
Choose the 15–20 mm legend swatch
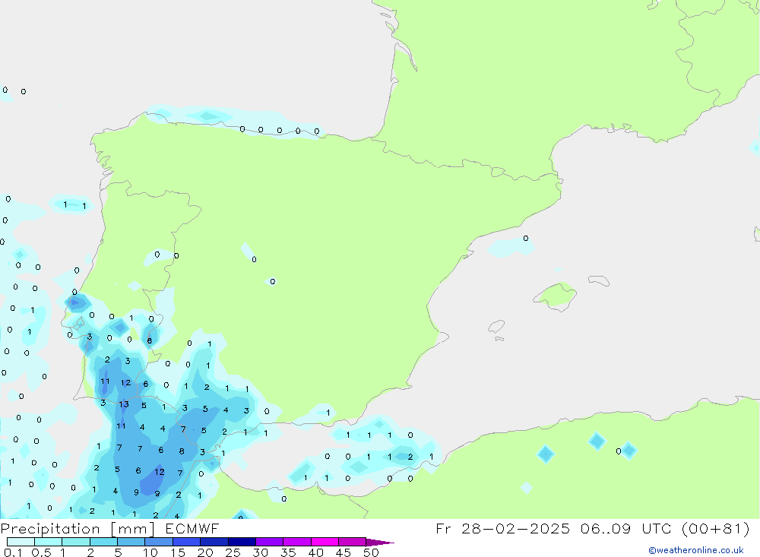pos(187,542)
